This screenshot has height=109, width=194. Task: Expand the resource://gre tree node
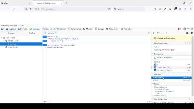[x=4, y=47]
